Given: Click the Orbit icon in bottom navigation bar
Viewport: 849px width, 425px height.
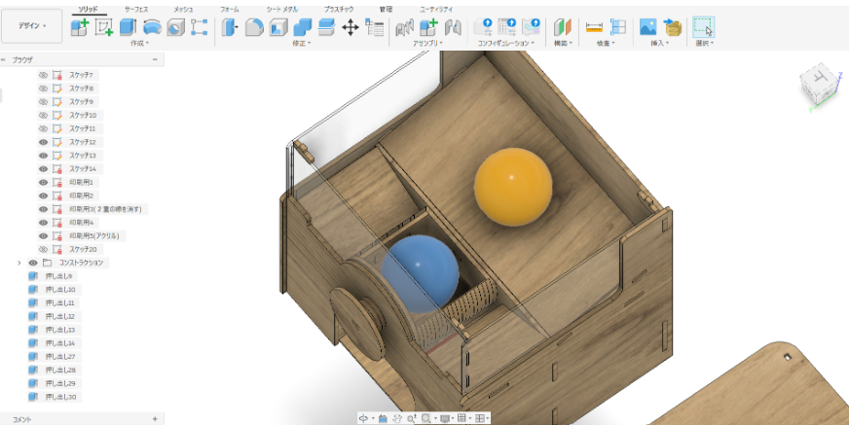Looking at the screenshot, I should click(x=364, y=418).
